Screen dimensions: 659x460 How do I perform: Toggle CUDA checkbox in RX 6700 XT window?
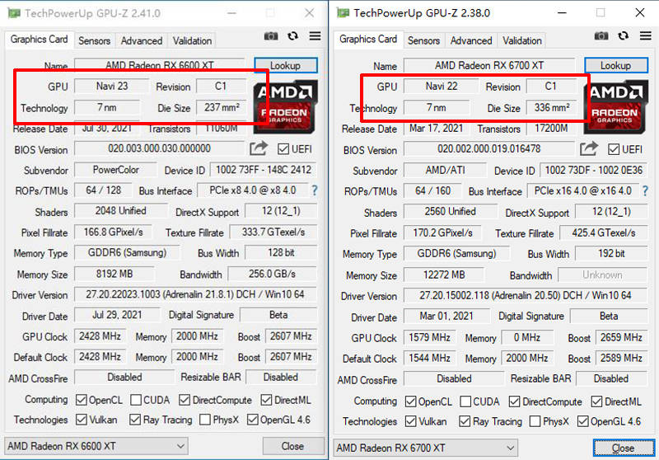(465, 401)
